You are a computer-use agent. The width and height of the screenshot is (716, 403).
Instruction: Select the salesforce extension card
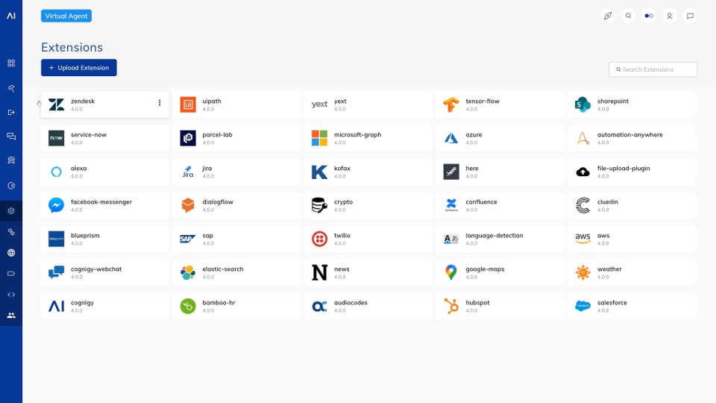632,306
